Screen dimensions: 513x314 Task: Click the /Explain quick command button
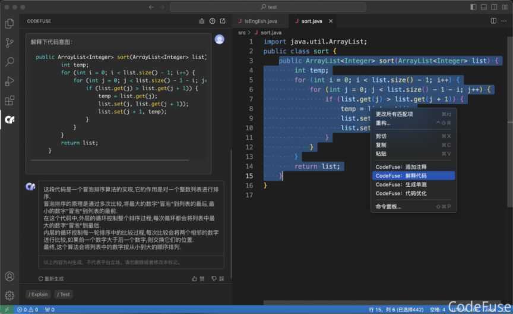pyautogui.click(x=38, y=294)
